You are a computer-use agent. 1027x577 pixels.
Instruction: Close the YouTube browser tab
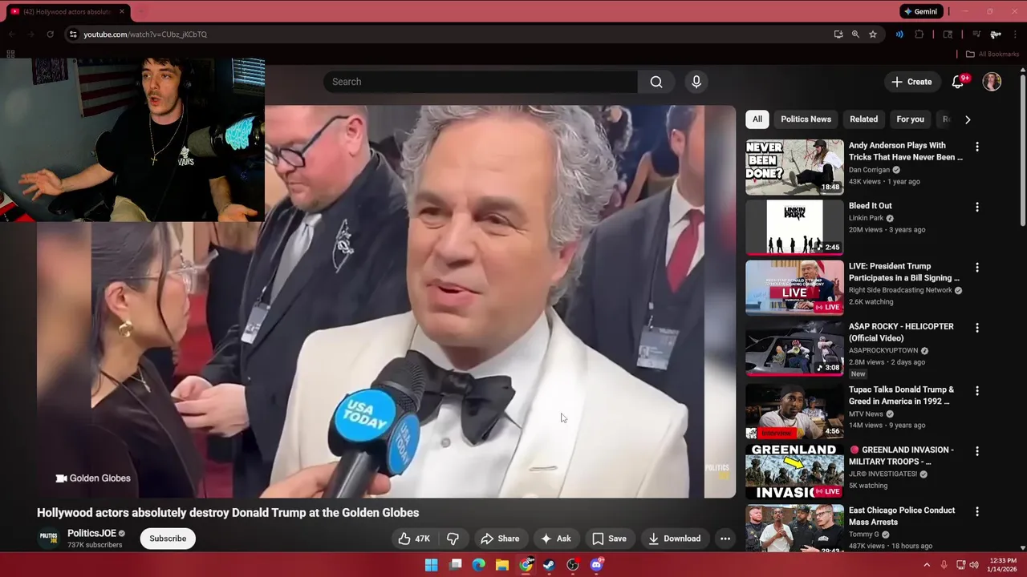click(122, 11)
